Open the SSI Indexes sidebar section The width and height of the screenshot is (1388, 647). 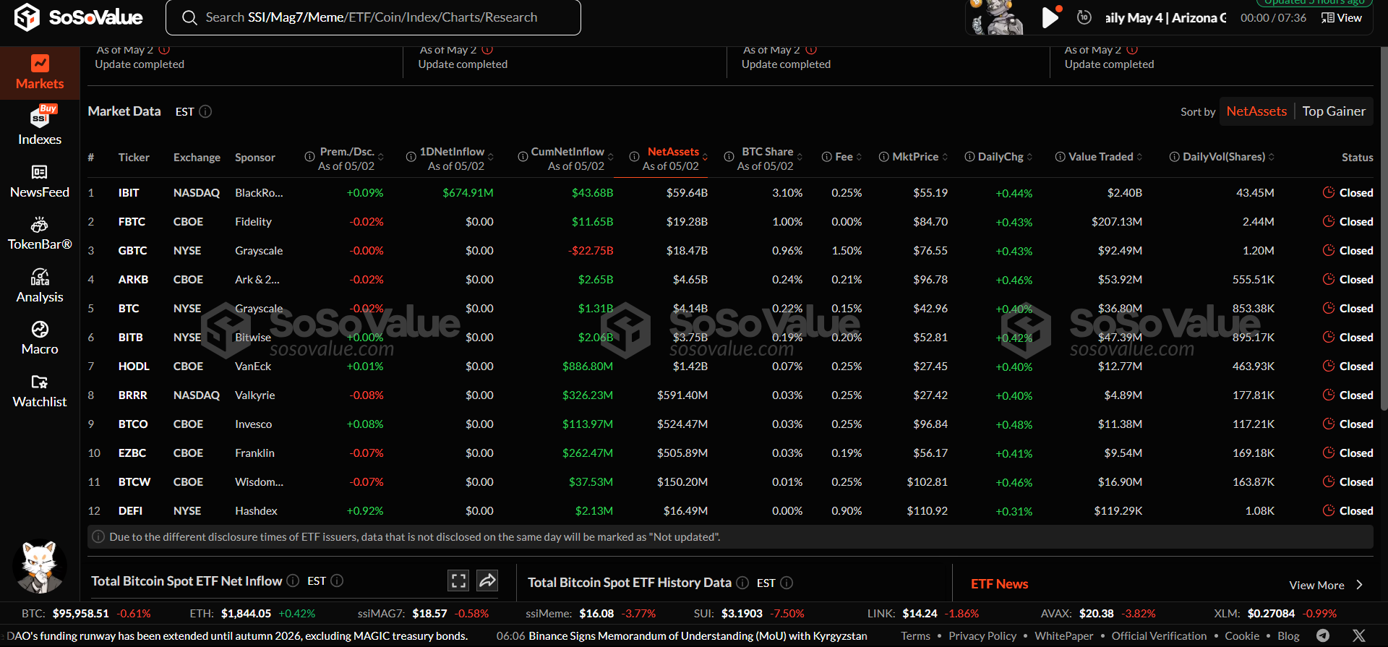coord(40,126)
